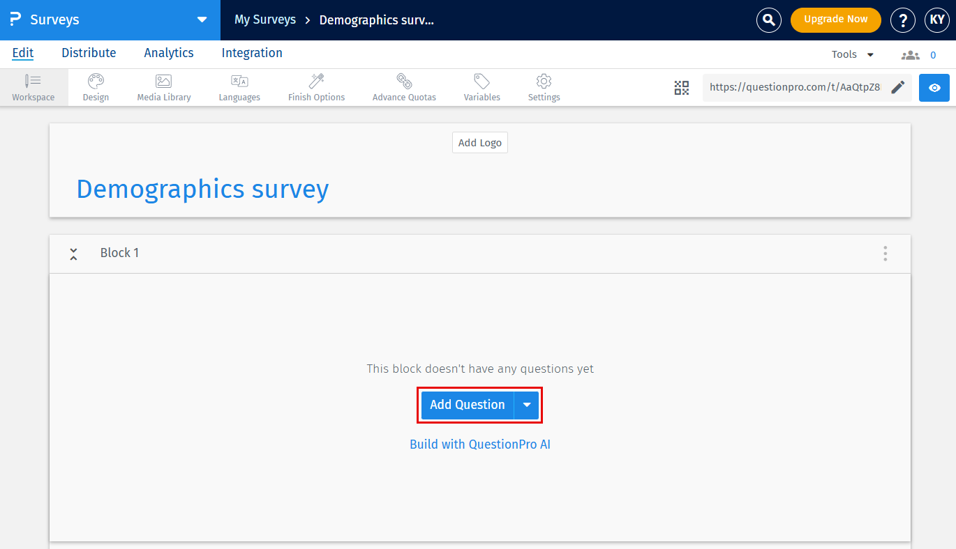Open the Variables manager
Screen dimensions: 956x549
tap(481, 87)
